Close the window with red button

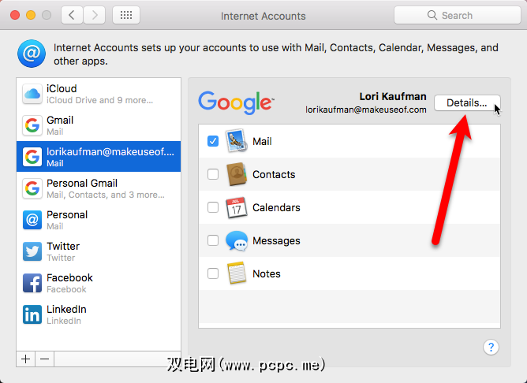pos(15,15)
